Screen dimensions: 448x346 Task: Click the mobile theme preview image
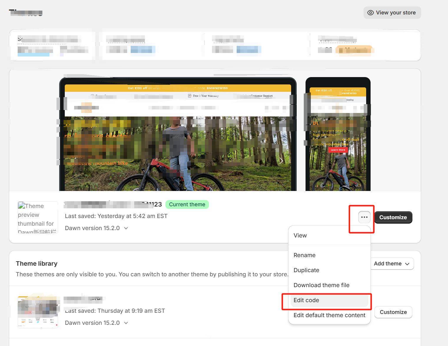[338, 134]
